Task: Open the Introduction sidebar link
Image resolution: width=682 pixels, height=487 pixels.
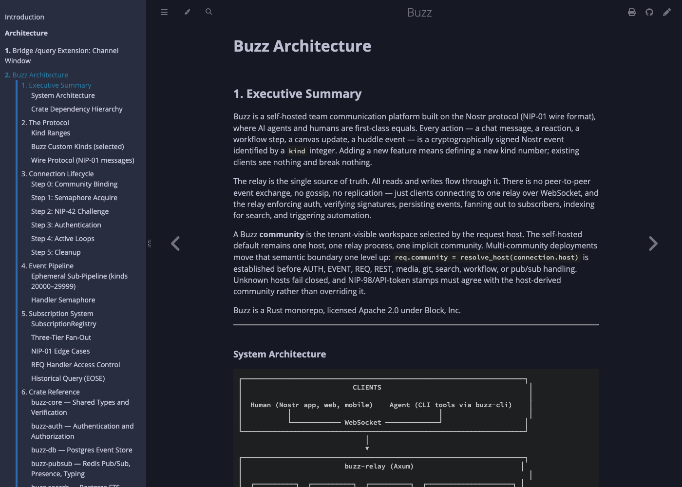Action: [24, 17]
